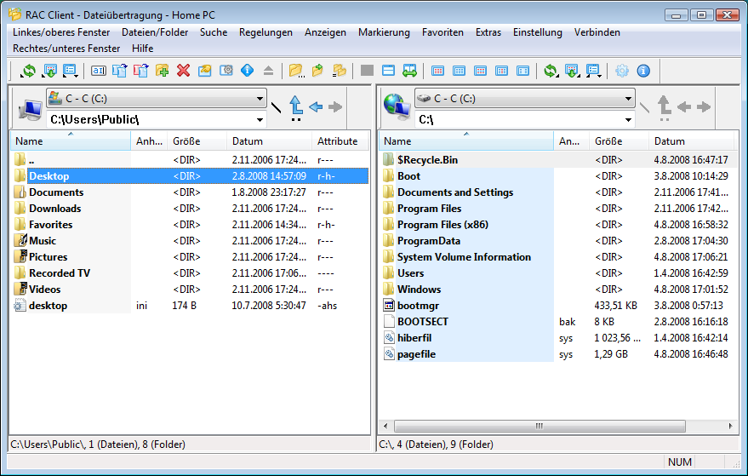
Task: Expand the left panel drive dropdown
Action: click(x=260, y=99)
